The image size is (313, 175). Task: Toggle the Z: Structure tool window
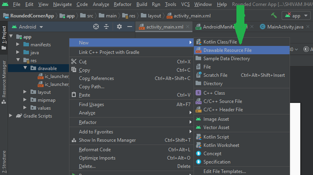[x=4, y=162]
